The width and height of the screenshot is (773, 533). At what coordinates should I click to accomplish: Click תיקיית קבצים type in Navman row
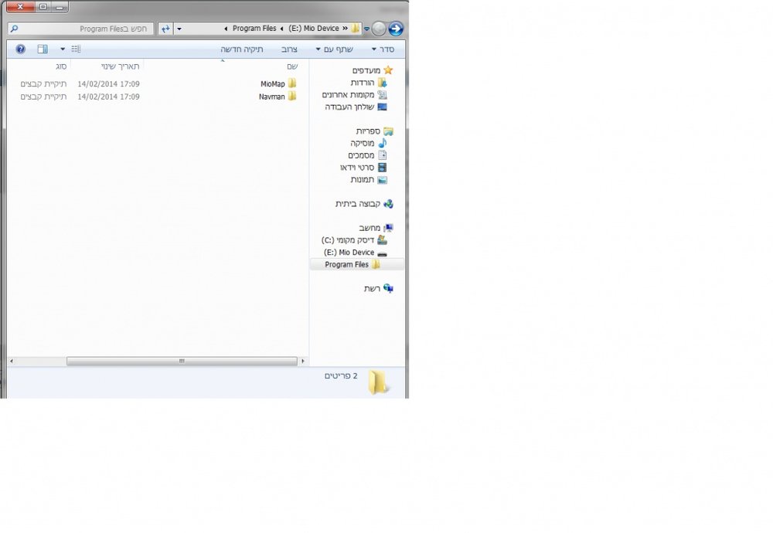43,97
